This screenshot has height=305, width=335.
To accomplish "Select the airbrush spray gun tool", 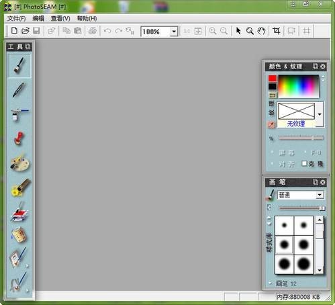I will pos(19,114).
